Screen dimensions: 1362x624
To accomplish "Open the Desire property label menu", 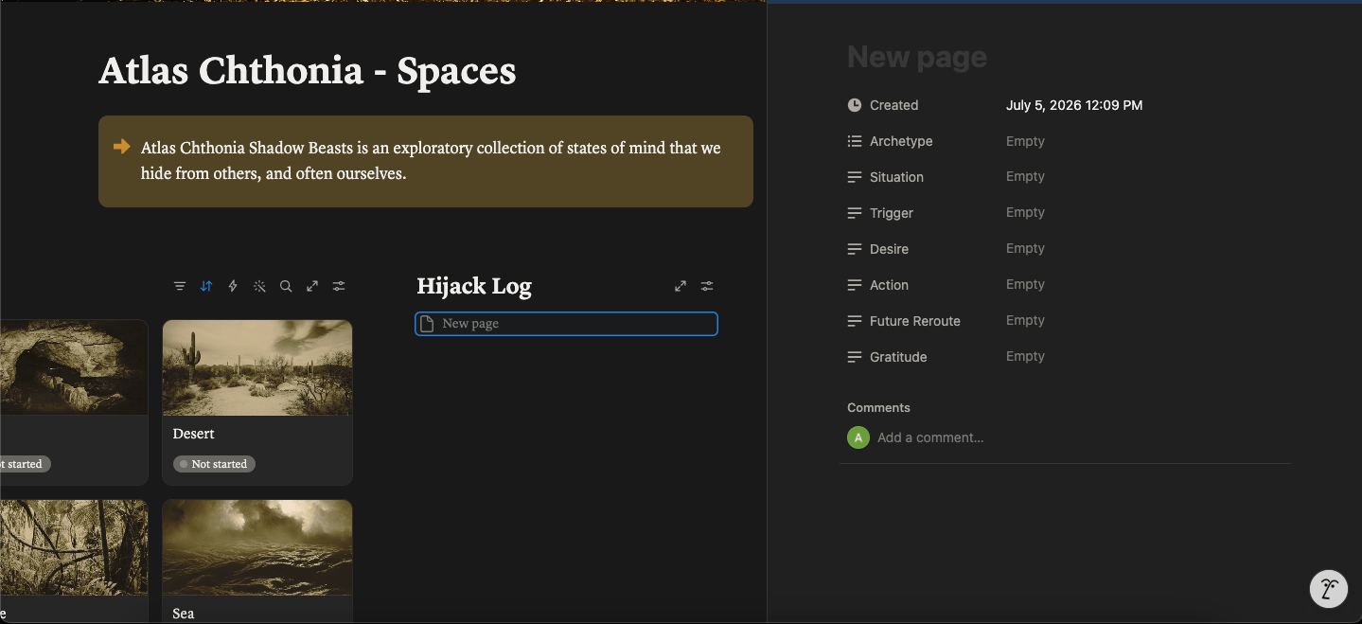I will [889, 249].
